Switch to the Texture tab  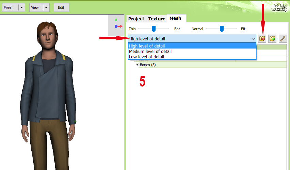(157, 19)
